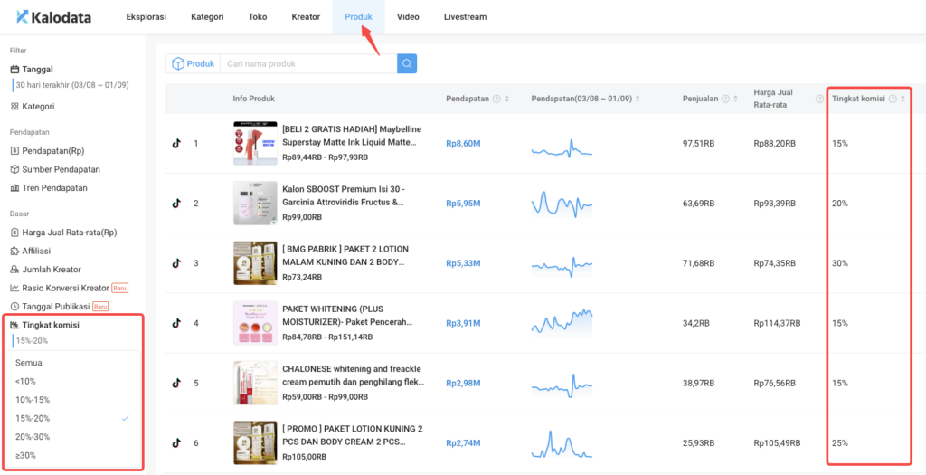Sort by the Penjualan column arrows
The height and width of the screenshot is (475, 926).
coord(735,99)
